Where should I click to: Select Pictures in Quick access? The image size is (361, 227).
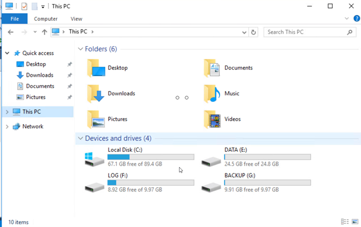(36, 97)
